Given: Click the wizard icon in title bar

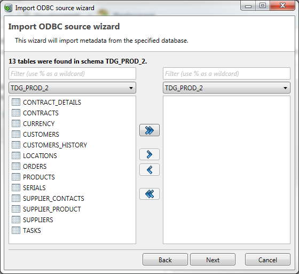Looking at the screenshot, I should (x=8, y=8).
